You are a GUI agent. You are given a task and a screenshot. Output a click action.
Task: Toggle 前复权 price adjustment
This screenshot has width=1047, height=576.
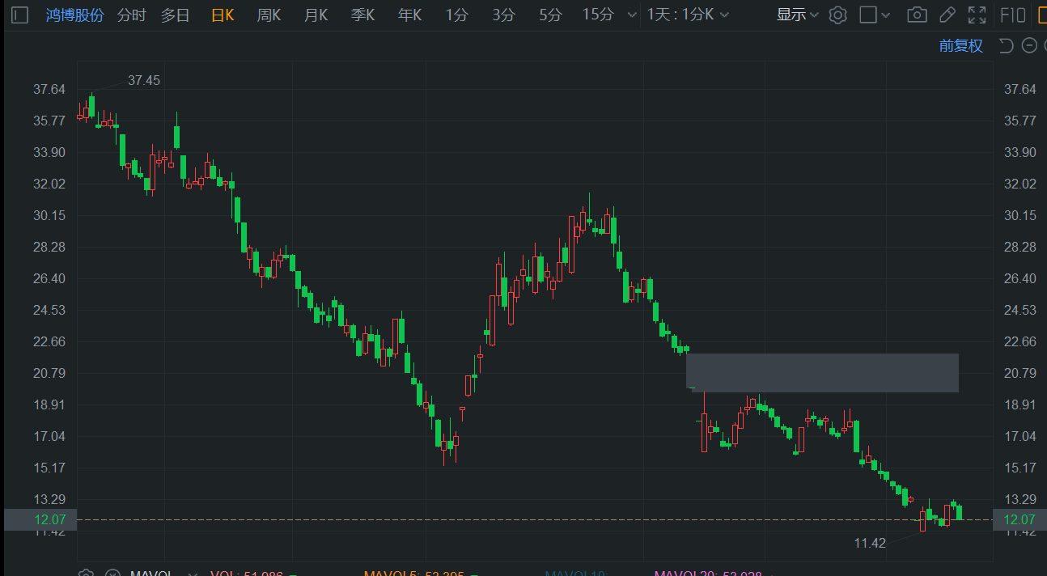tap(960, 45)
